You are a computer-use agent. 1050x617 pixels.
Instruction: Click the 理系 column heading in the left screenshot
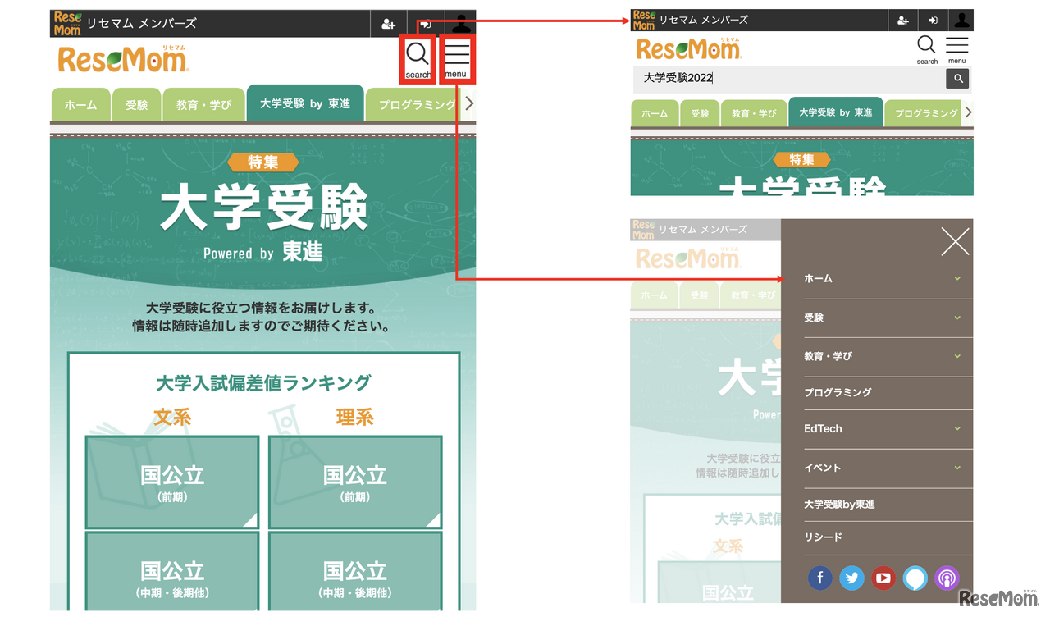point(354,418)
